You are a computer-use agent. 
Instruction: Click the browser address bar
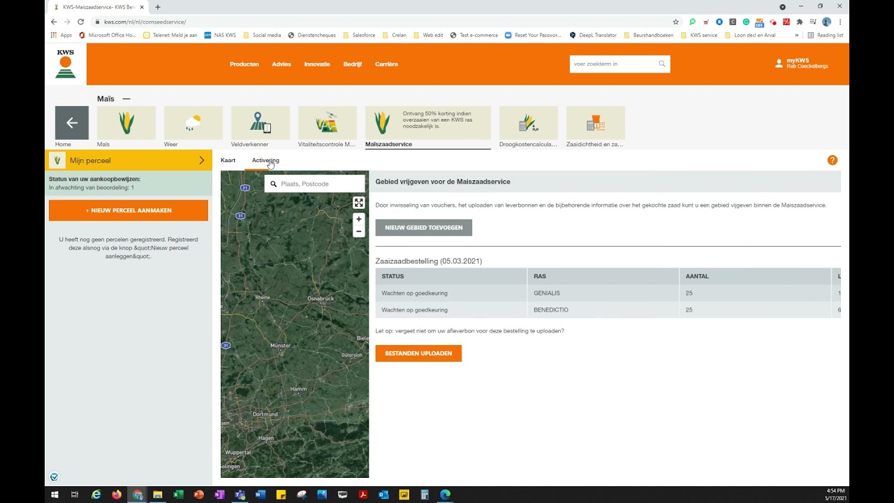pyautogui.click(x=384, y=22)
